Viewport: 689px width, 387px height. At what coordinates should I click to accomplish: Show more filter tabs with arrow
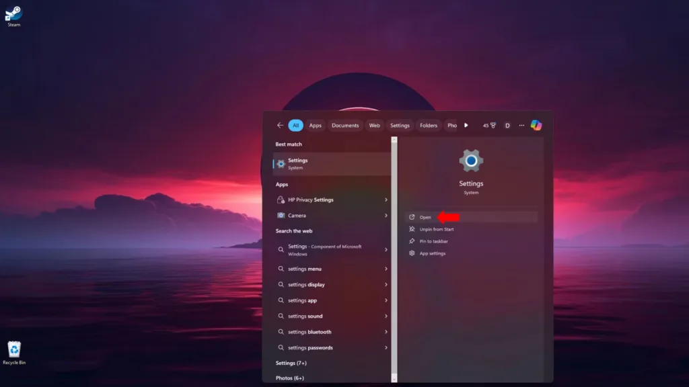(466, 126)
